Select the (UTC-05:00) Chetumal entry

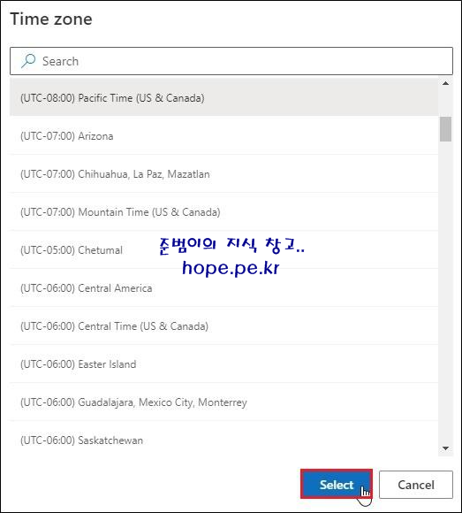[x=223, y=250]
